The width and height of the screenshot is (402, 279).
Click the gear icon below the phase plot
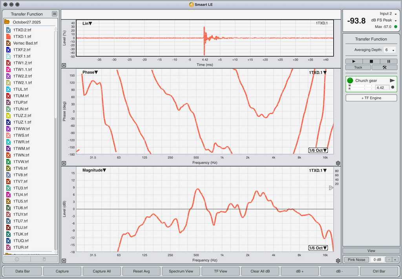click(338, 163)
